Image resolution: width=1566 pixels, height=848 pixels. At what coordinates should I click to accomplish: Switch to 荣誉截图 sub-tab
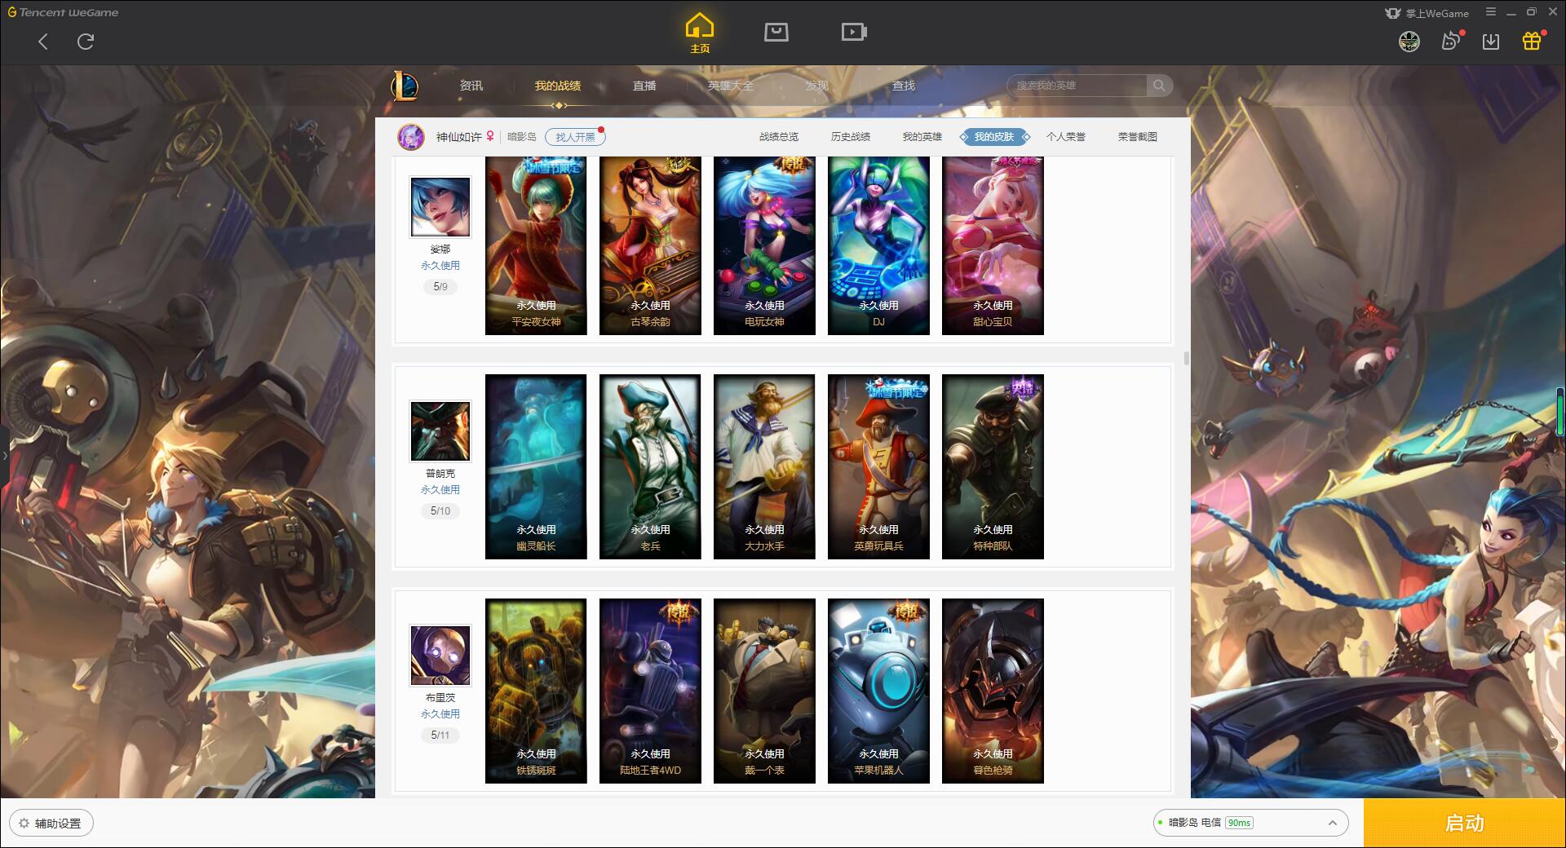coord(1138,137)
